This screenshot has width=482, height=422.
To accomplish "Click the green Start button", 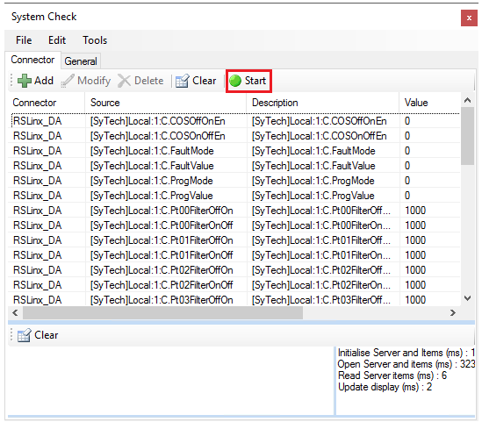I will [248, 81].
